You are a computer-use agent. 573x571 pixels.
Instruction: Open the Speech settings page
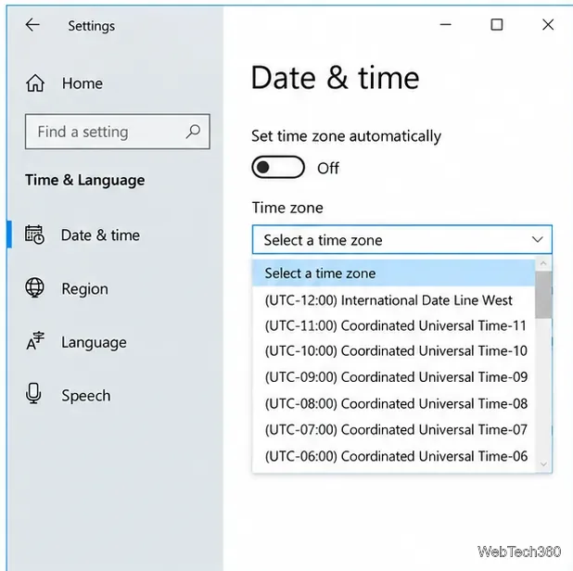68,395
